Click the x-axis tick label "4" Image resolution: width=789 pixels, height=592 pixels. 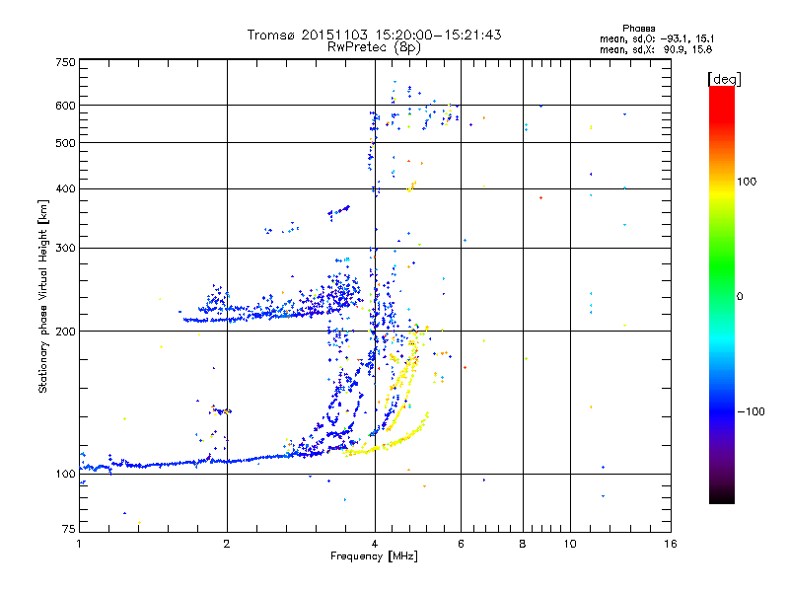coord(375,544)
